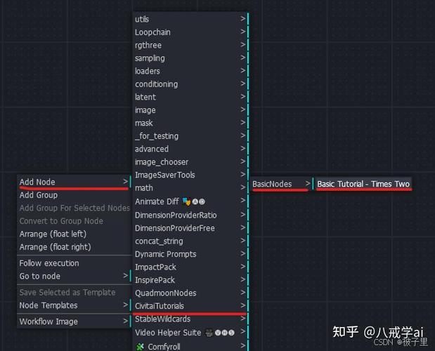
Task: Add the Basic Tutorial - Times Two node
Action: (x=363, y=184)
